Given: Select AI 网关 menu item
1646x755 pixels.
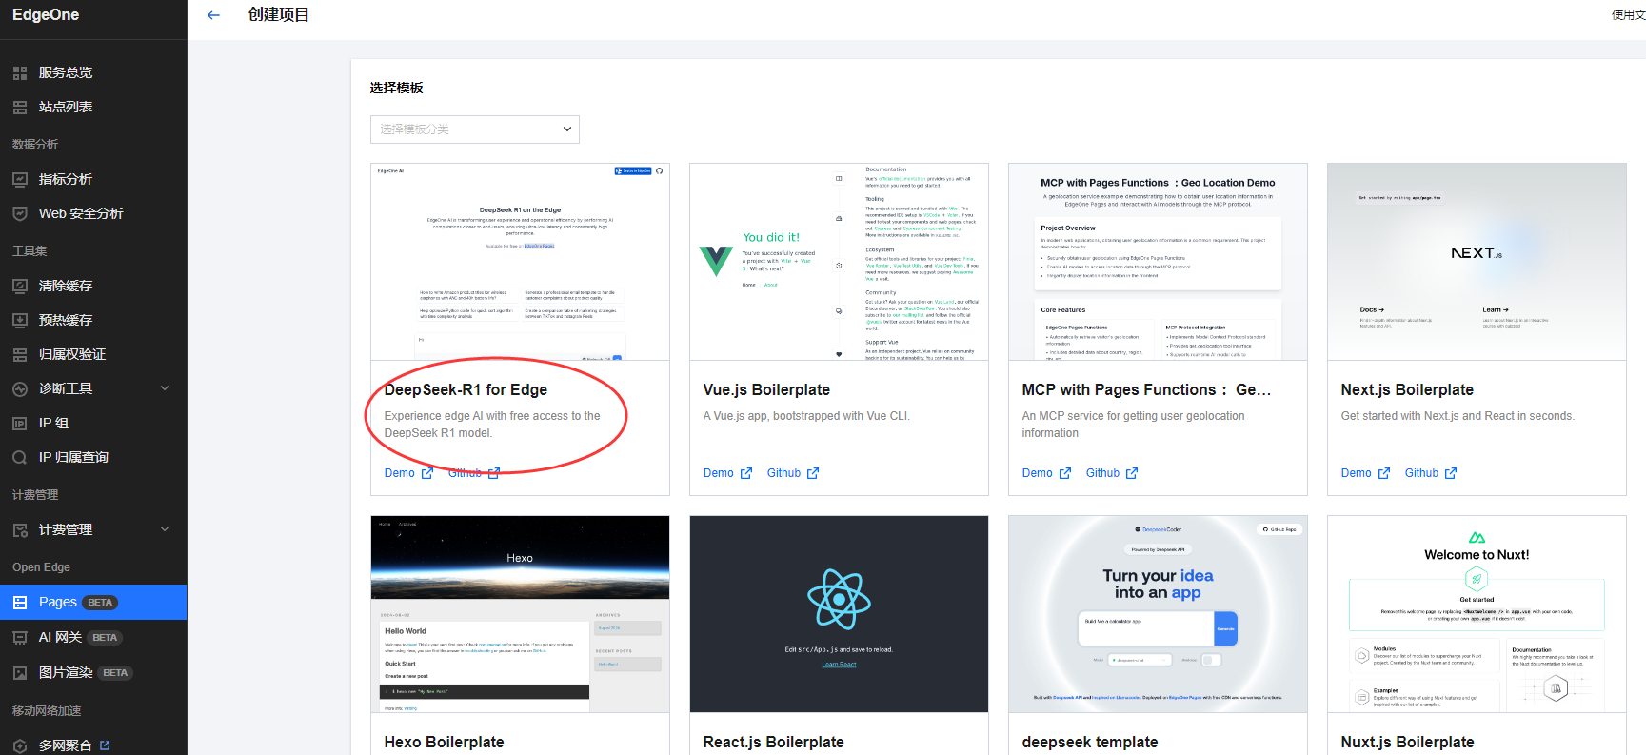Looking at the screenshot, I should (x=93, y=637).
